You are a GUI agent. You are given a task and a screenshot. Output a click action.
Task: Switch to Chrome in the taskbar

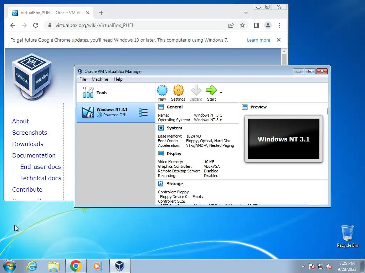click(x=76, y=266)
